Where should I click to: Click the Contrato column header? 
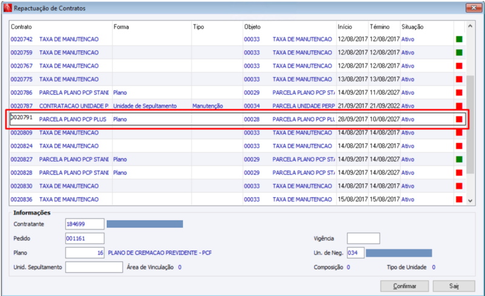click(x=21, y=27)
